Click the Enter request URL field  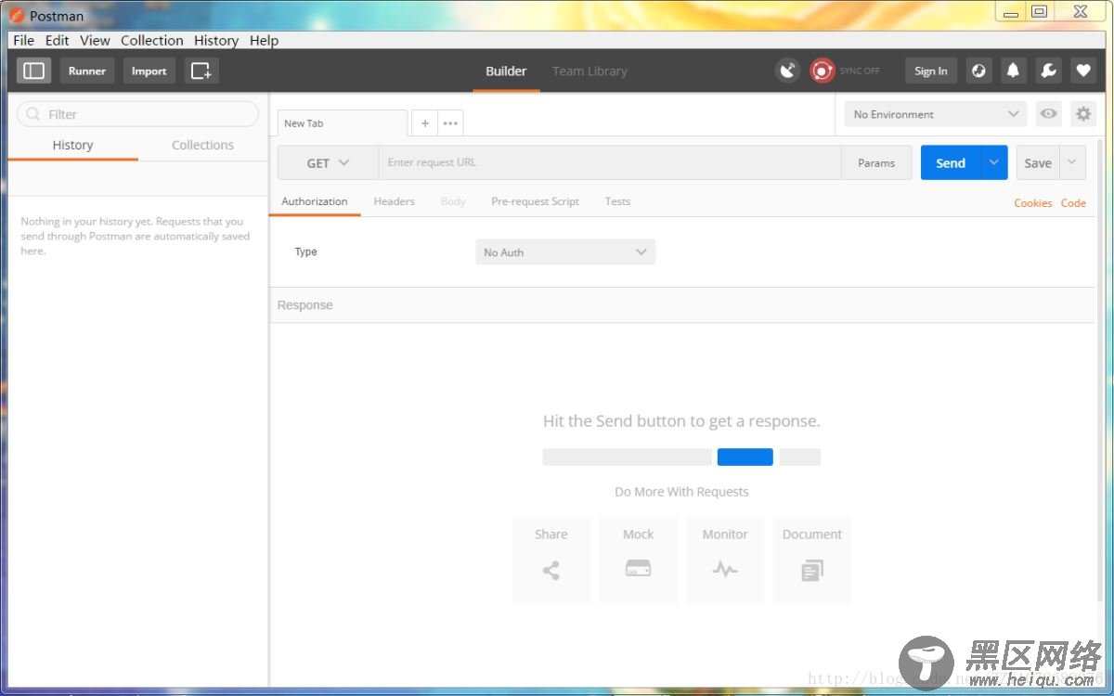click(x=610, y=162)
